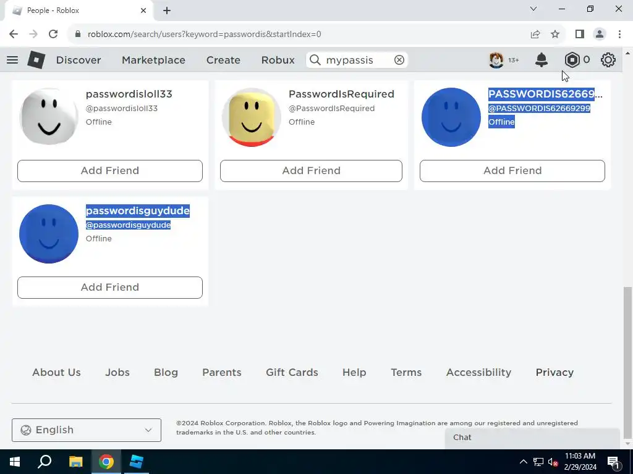Open Parents footer link
This screenshot has width=633, height=474.
pyautogui.click(x=222, y=372)
